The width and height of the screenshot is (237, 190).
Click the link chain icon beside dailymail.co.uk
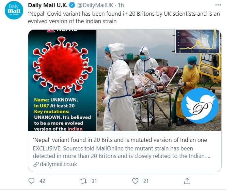click(36, 164)
